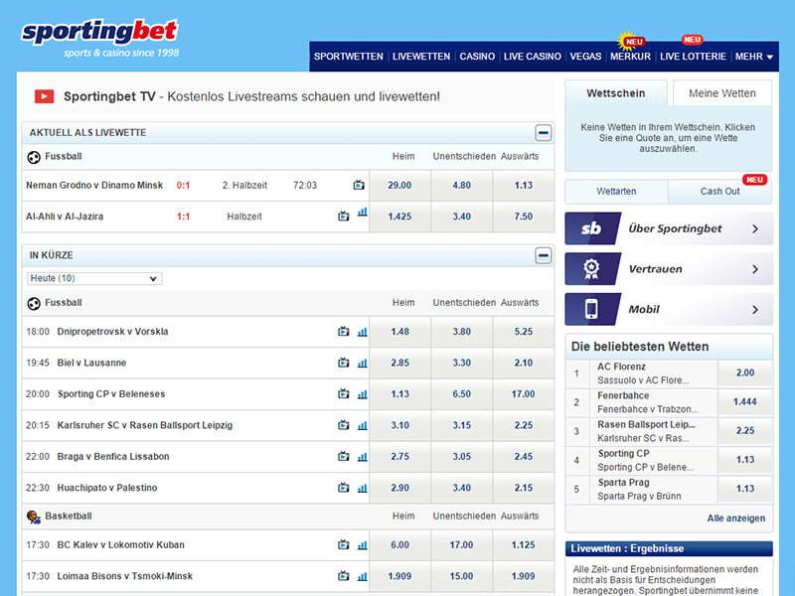Show statistics chart for Al-Ahli v Al-Jazira

pyautogui.click(x=362, y=213)
